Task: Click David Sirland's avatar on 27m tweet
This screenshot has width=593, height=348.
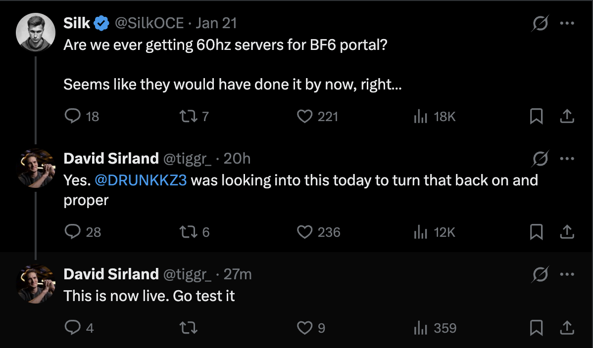Action: (35, 284)
